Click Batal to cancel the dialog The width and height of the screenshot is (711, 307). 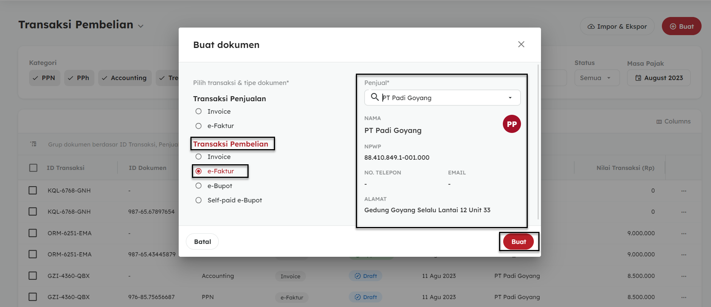[202, 242]
